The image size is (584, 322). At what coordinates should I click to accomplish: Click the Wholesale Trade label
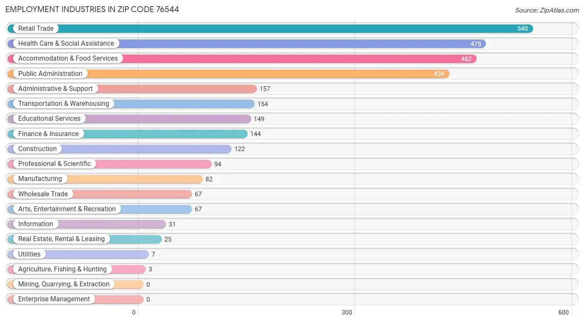pyautogui.click(x=43, y=194)
